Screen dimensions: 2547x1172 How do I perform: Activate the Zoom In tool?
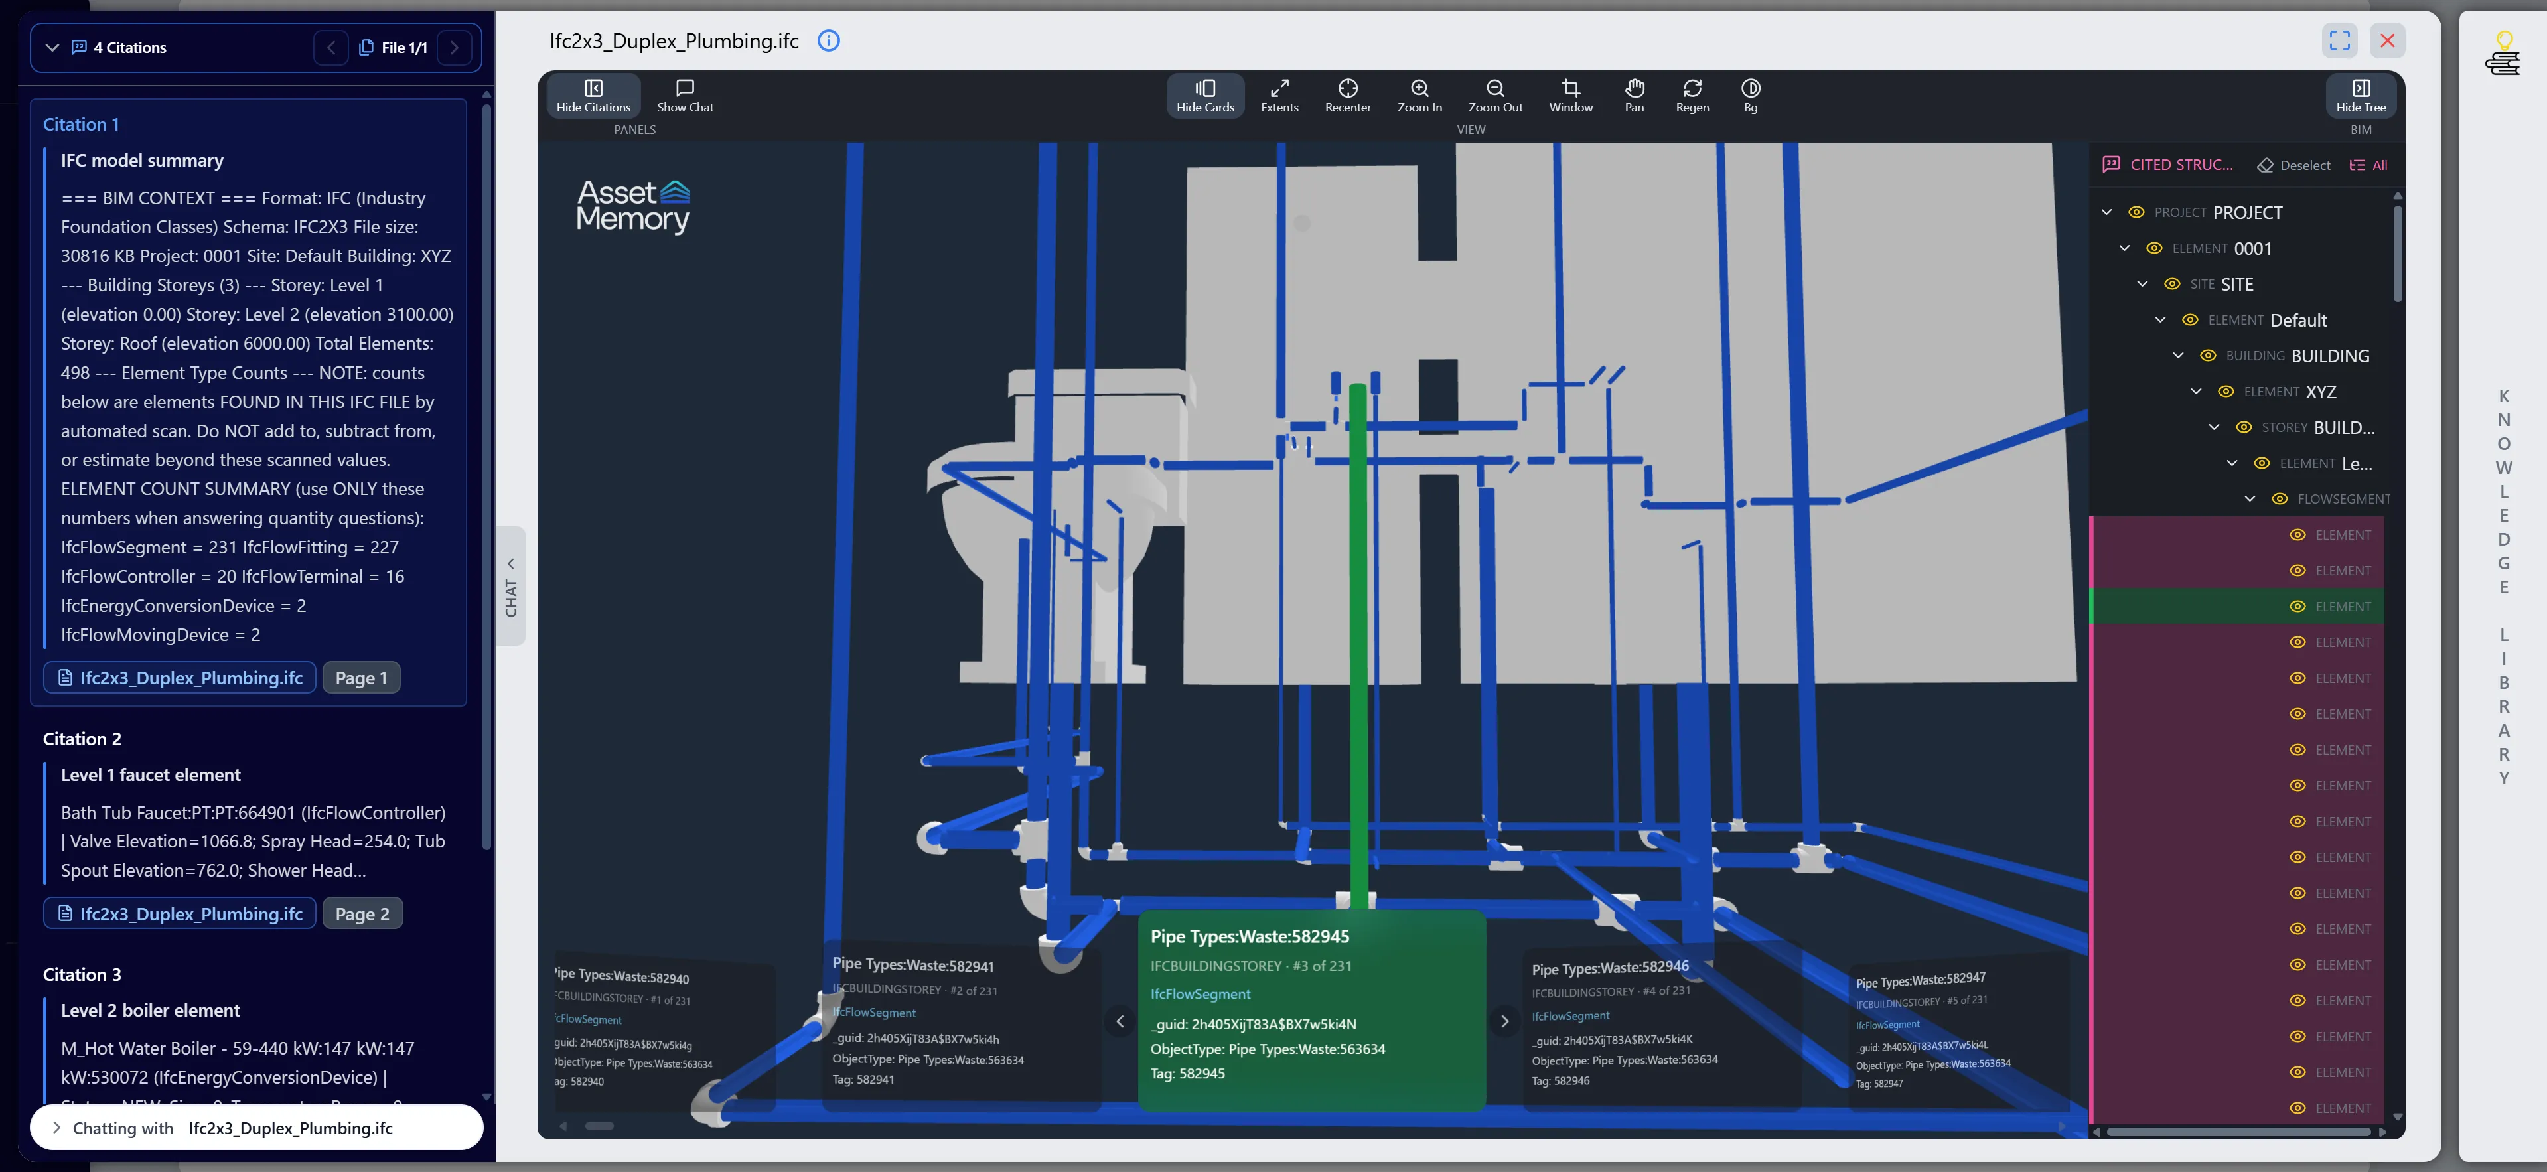click(x=1419, y=95)
